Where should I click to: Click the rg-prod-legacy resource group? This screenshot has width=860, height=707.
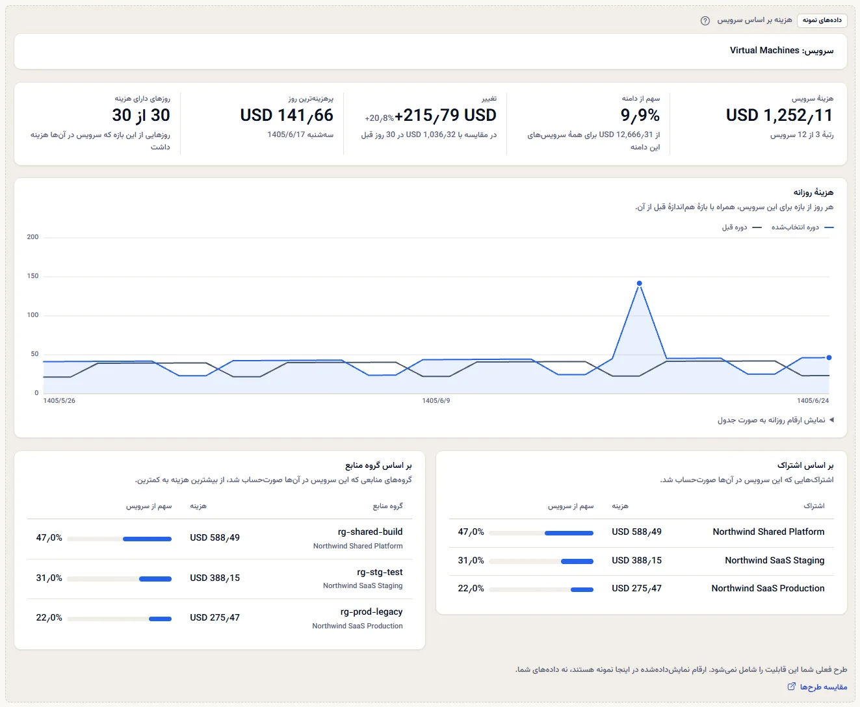pyautogui.click(x=371, y=611)
